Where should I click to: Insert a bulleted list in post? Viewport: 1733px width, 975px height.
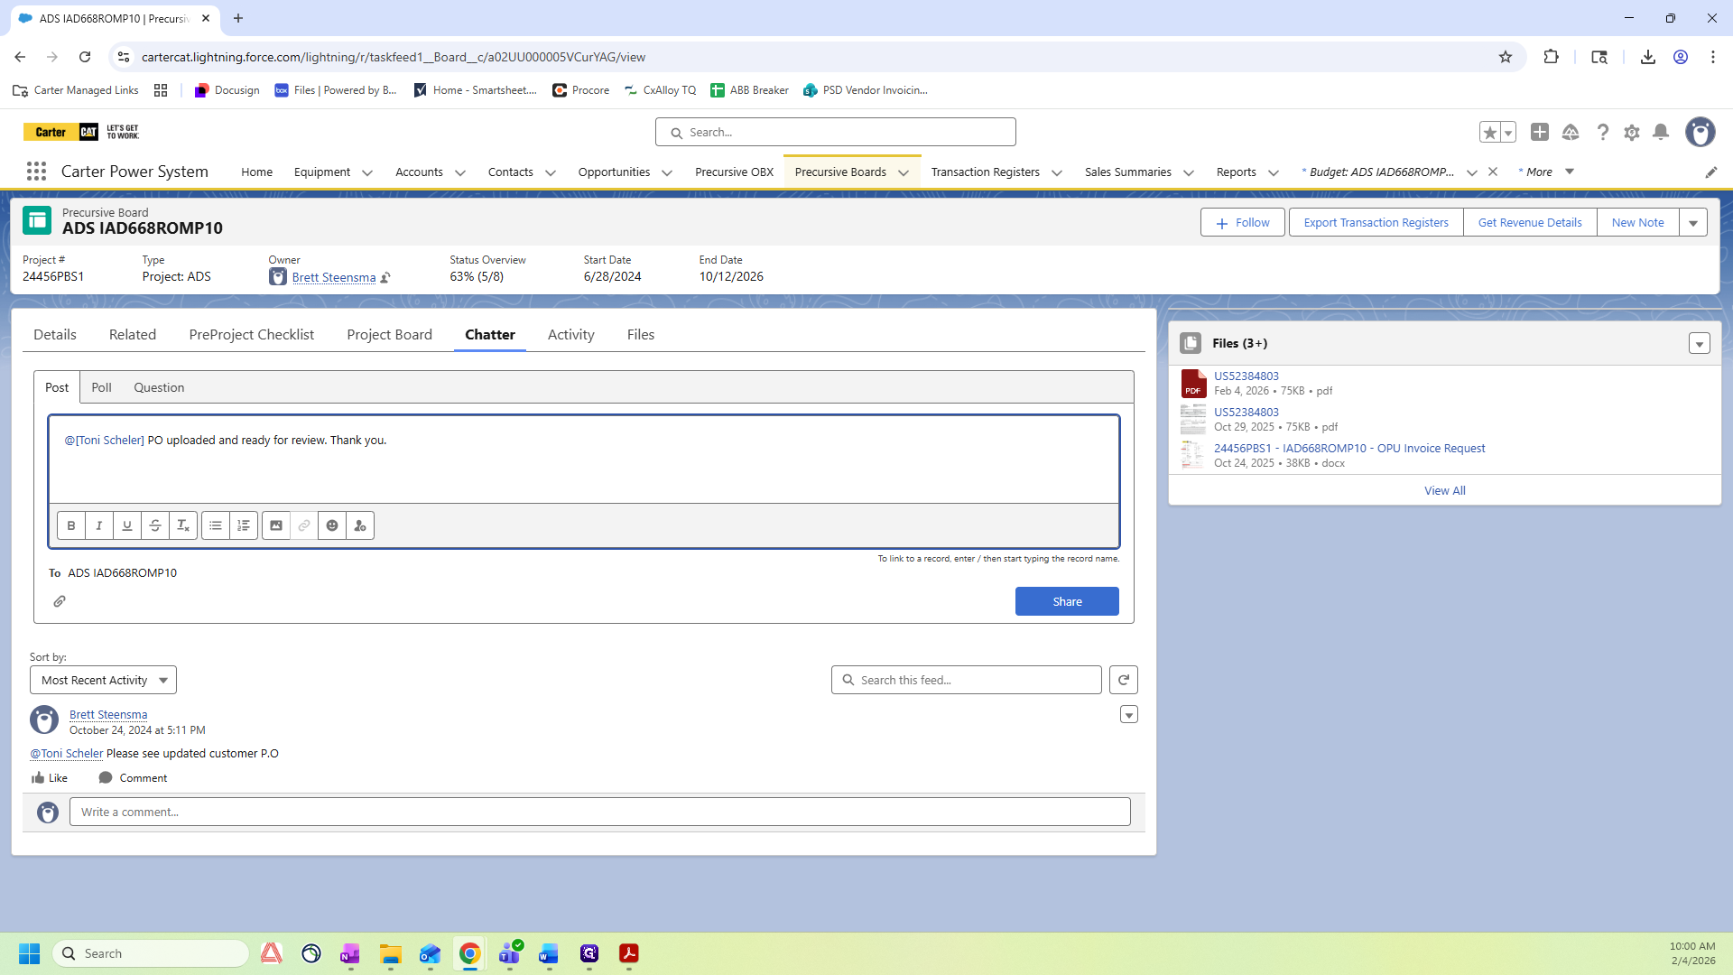tap(216, 525)
